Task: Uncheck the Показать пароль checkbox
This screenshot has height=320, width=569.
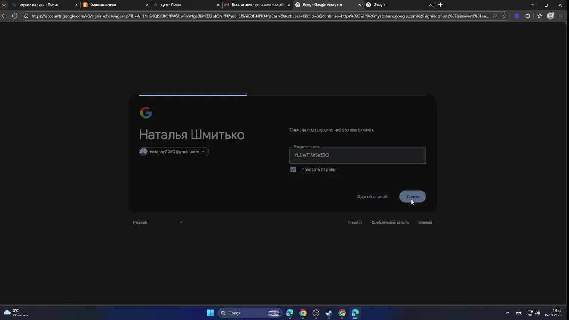Action: pos(293,169)
